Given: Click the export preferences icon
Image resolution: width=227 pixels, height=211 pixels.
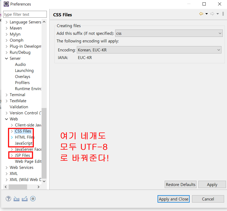Looking at the screenshot, I should 25,199.
